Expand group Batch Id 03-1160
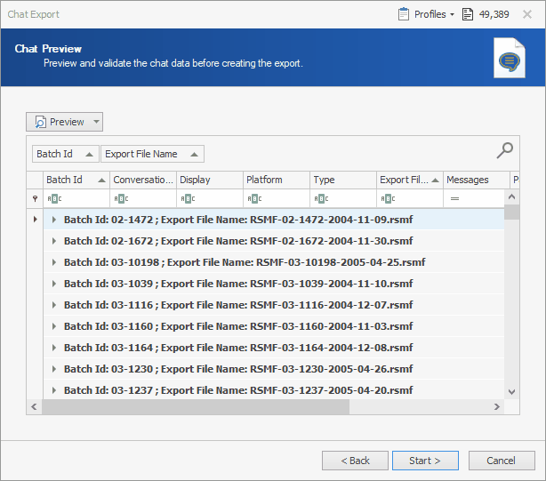The width and height of the screenshot is (546, 481). pos(54,326)
